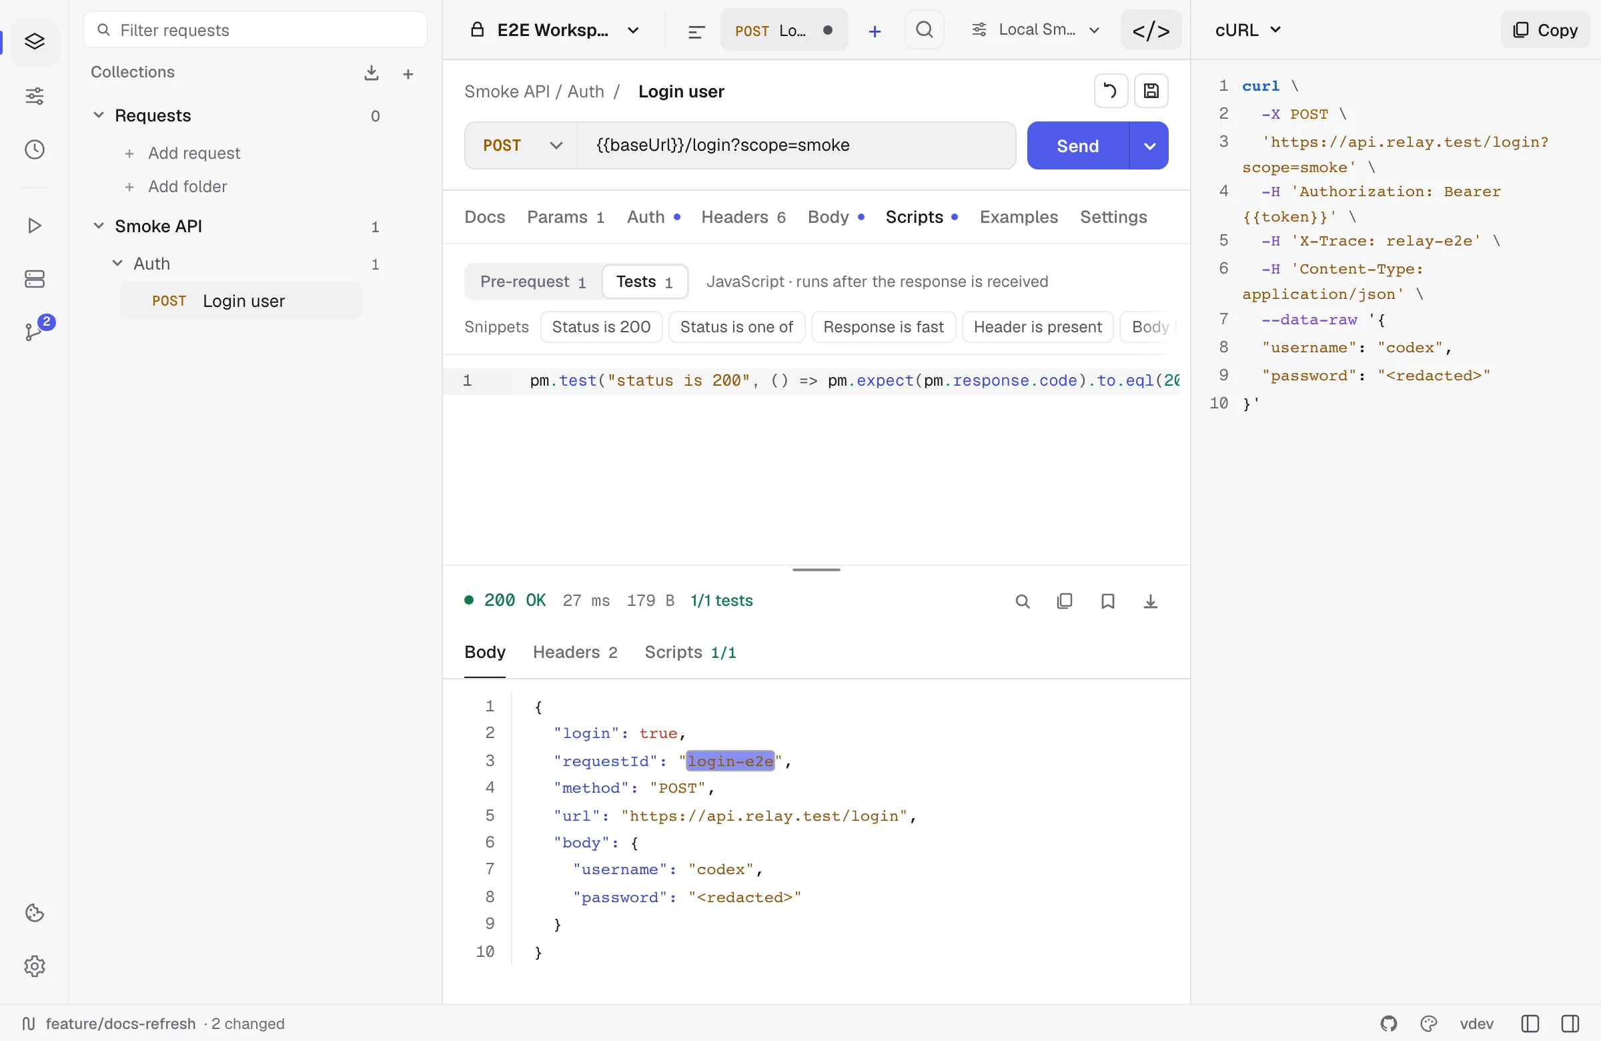Screen dimensions: 1601x1041
Task: Switch to the Headers 6 request tab
Action: tap(743, 217)
